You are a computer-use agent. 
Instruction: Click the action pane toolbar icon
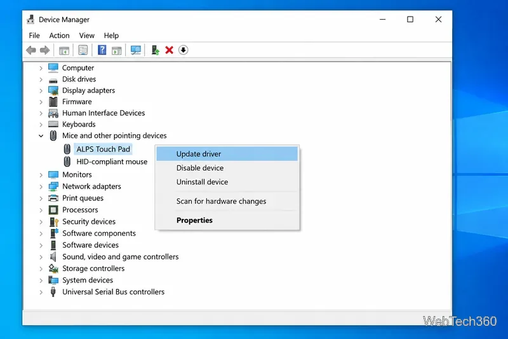116,50
